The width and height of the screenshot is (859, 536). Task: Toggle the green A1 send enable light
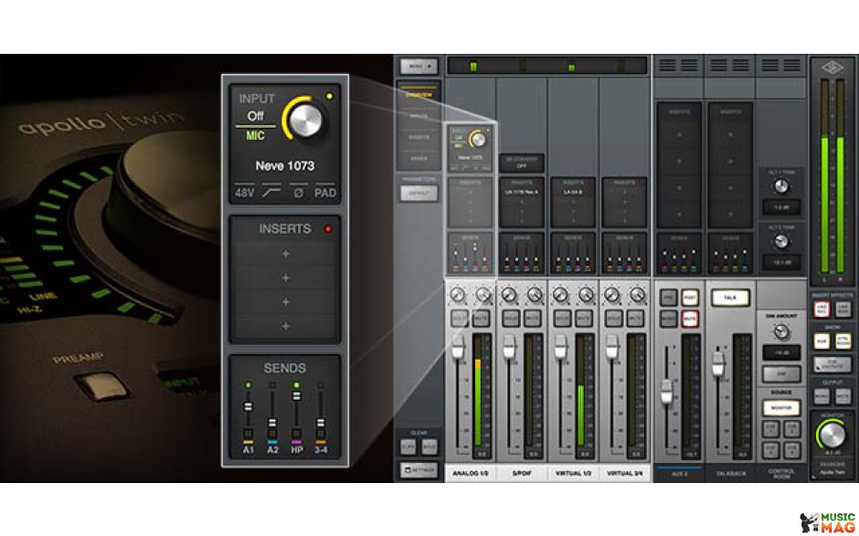[x=249, y=385]
